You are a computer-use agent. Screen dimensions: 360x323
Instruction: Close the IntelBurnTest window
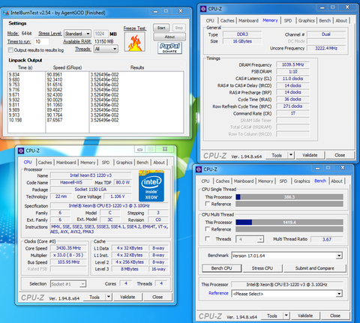click(181, 11)
